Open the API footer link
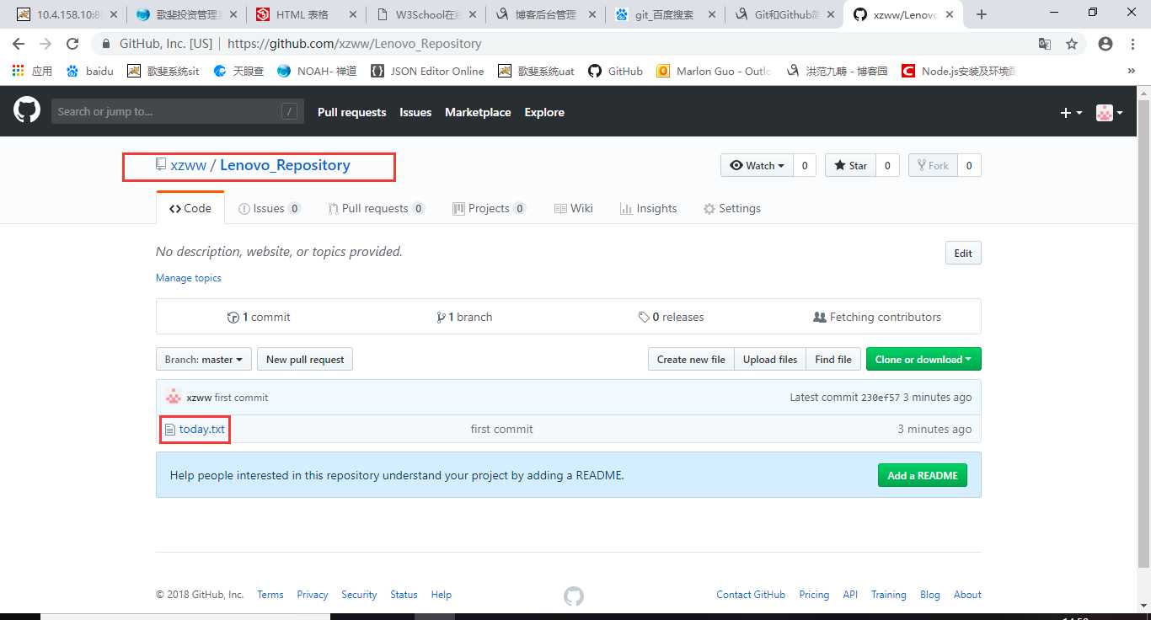This screenshot has width=1151, height=620. coord(850,595)
